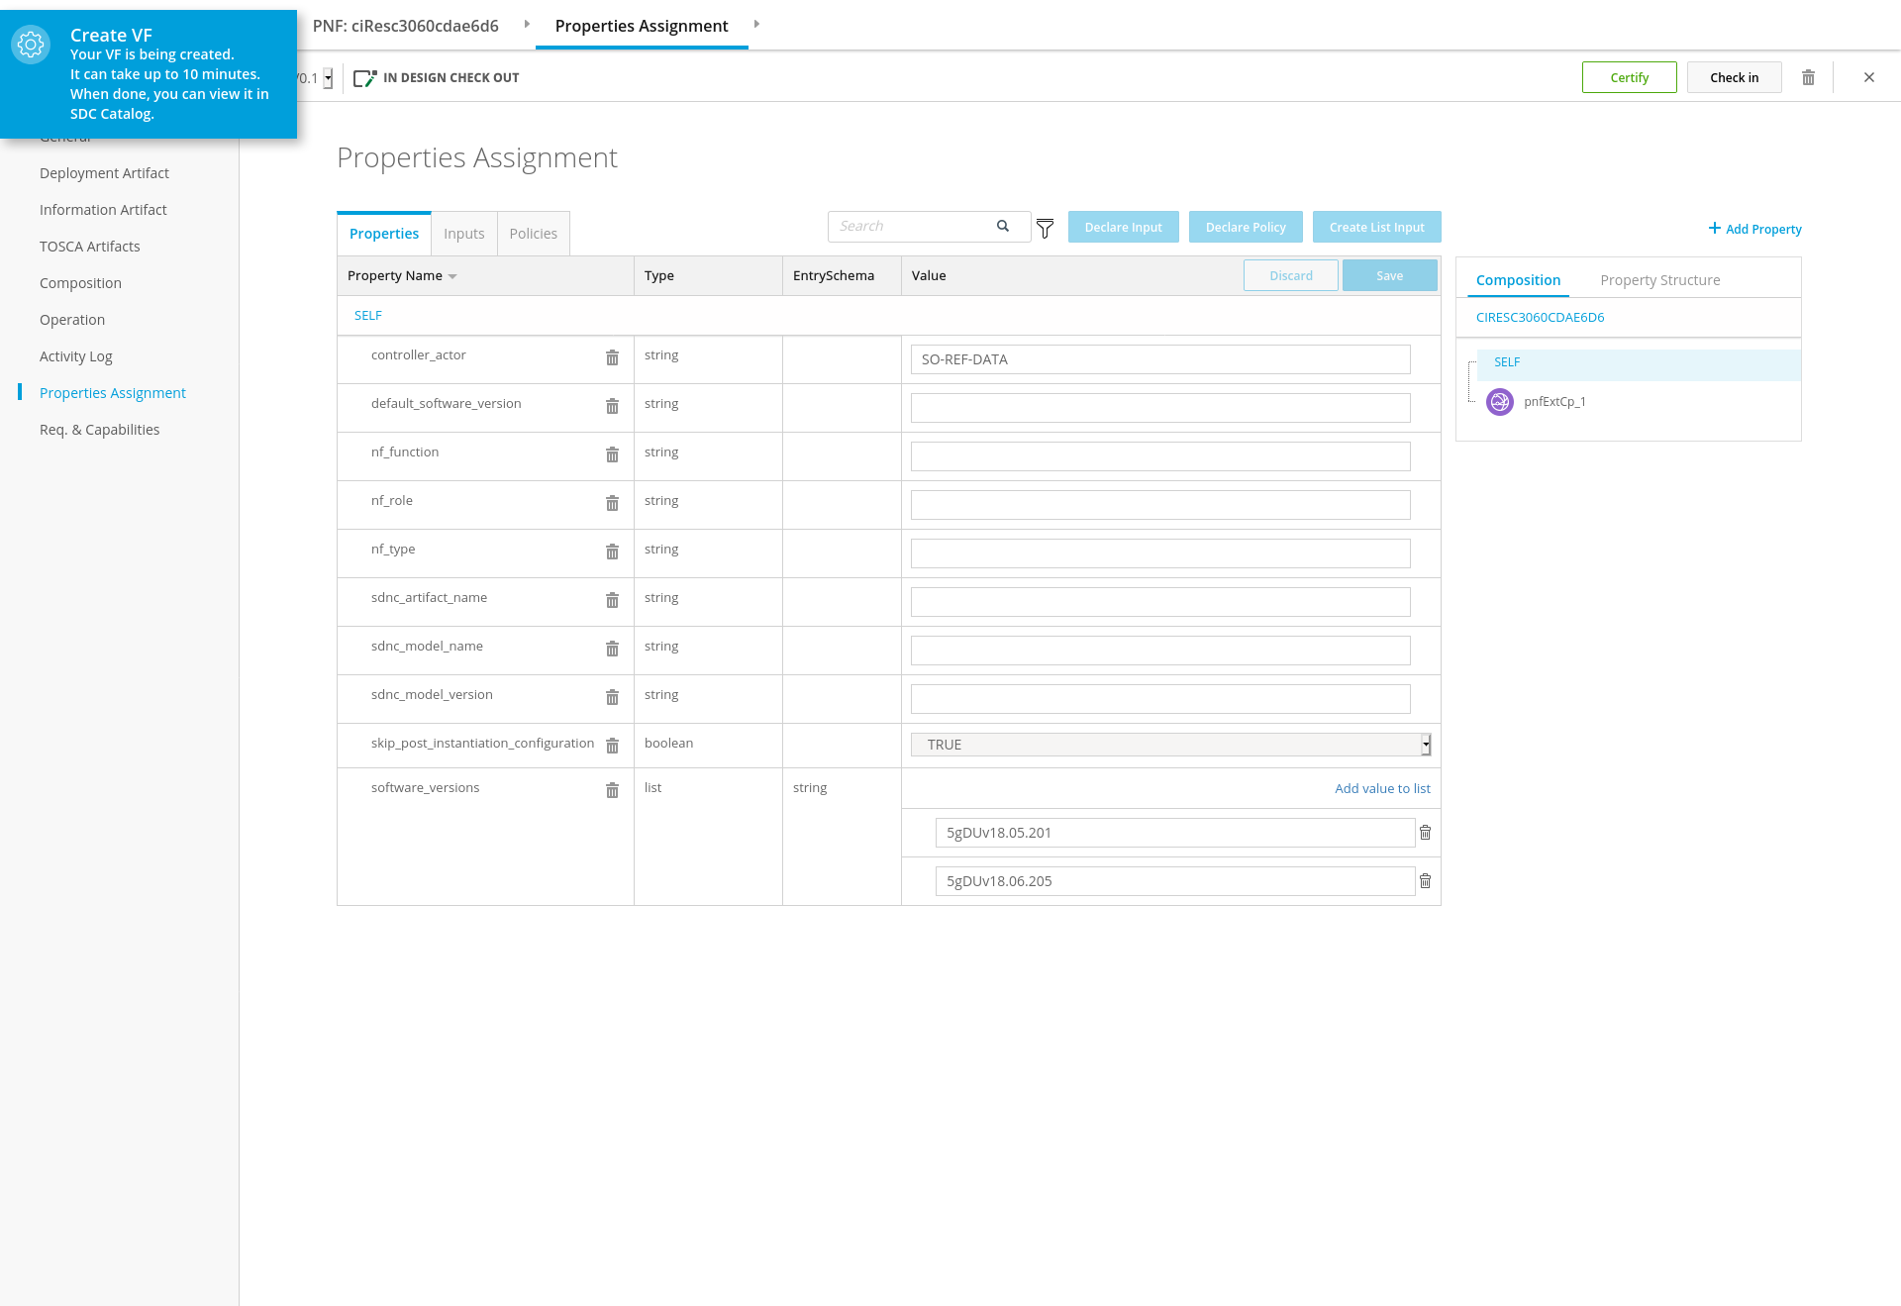The height and width of the screenshot is (1306, 1901).
Task: Open the skip_post_instantiation_configuration TRUE dropdown
Action: pyautogui.click(x=1170, y=745)
